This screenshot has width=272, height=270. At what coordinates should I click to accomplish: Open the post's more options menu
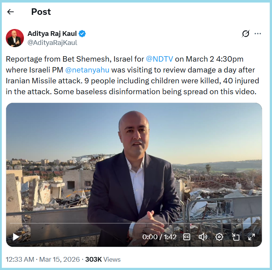coord(258,34)
